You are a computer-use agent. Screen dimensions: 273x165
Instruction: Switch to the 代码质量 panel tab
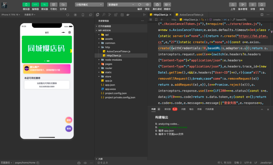[209, 109]
